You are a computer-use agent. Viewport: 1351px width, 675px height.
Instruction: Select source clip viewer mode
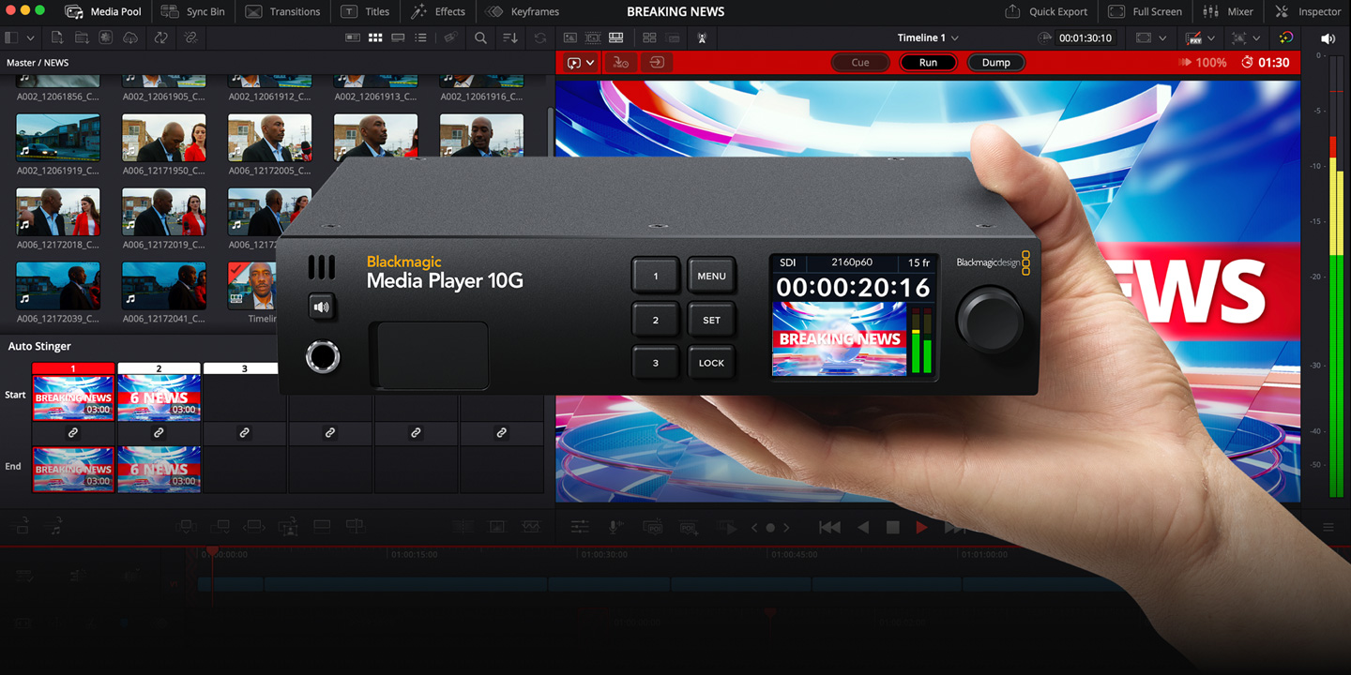click(x=570, y=37)
